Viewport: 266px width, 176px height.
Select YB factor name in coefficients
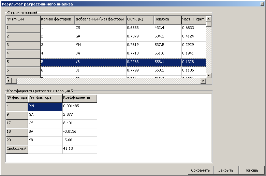click(45, 141)
